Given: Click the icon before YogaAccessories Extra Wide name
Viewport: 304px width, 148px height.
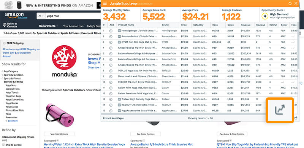Looking at the screenshot, I should tap(119, 111).
